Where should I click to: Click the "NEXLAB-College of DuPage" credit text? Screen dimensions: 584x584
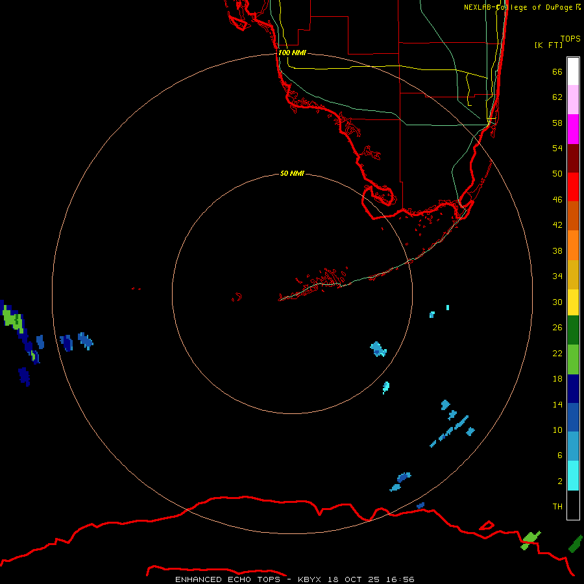(x=520, y=7)
